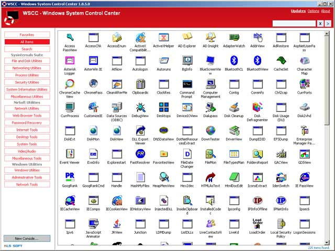Open Character Map icon
Viewport: 335px width, 251px height.
304,61
